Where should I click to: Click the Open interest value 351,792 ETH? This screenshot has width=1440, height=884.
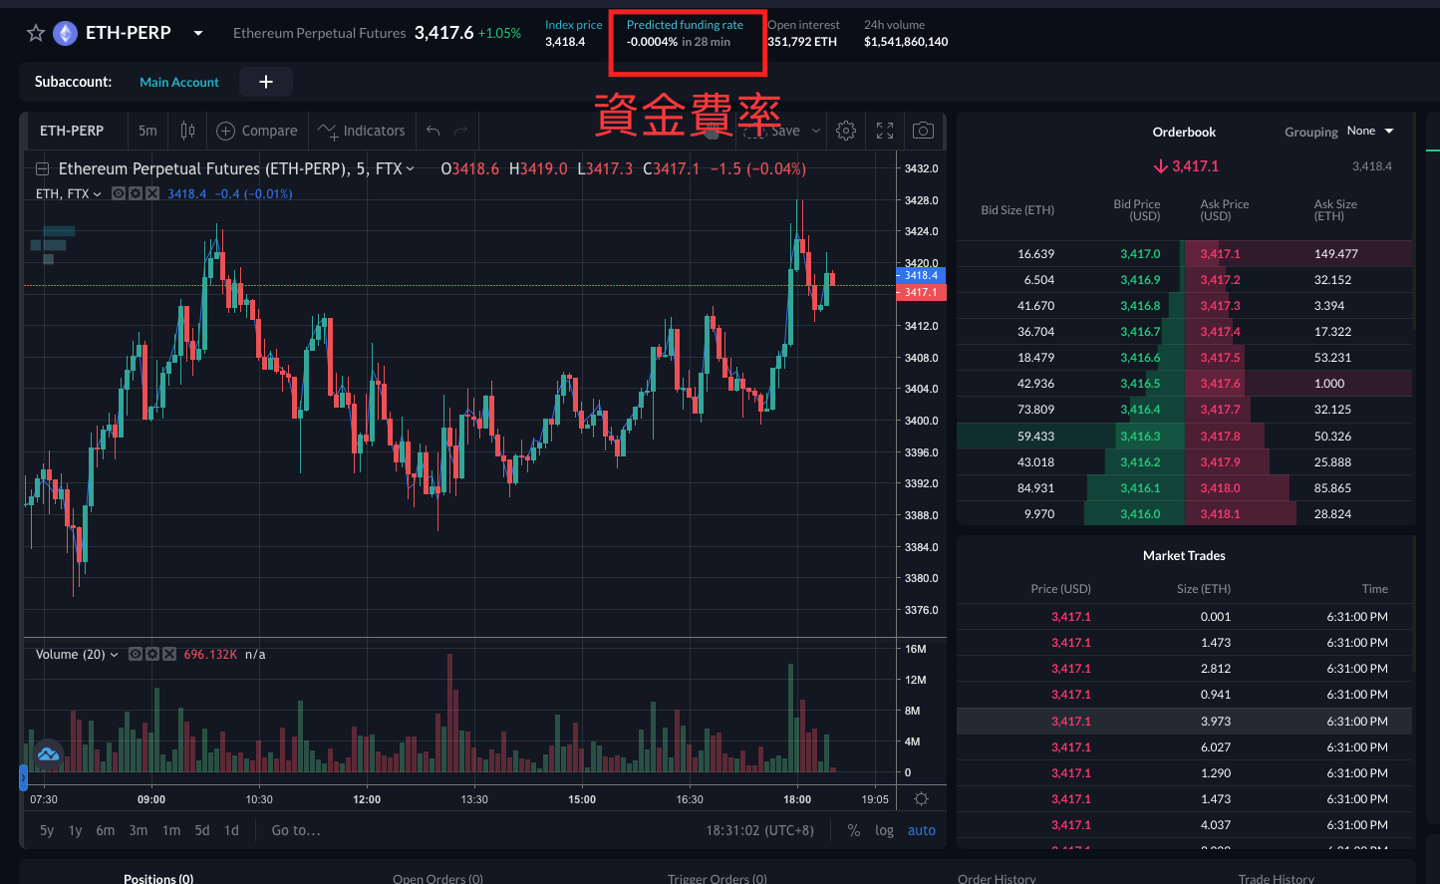802,42
